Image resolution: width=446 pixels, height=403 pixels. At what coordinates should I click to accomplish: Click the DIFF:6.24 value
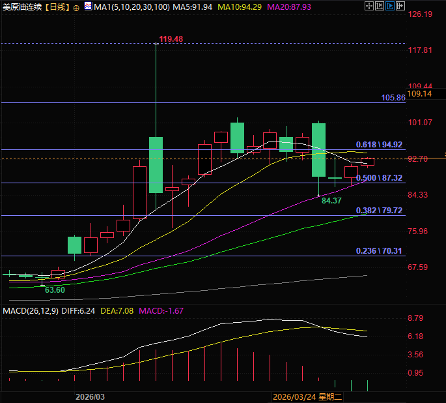[78, 310]
